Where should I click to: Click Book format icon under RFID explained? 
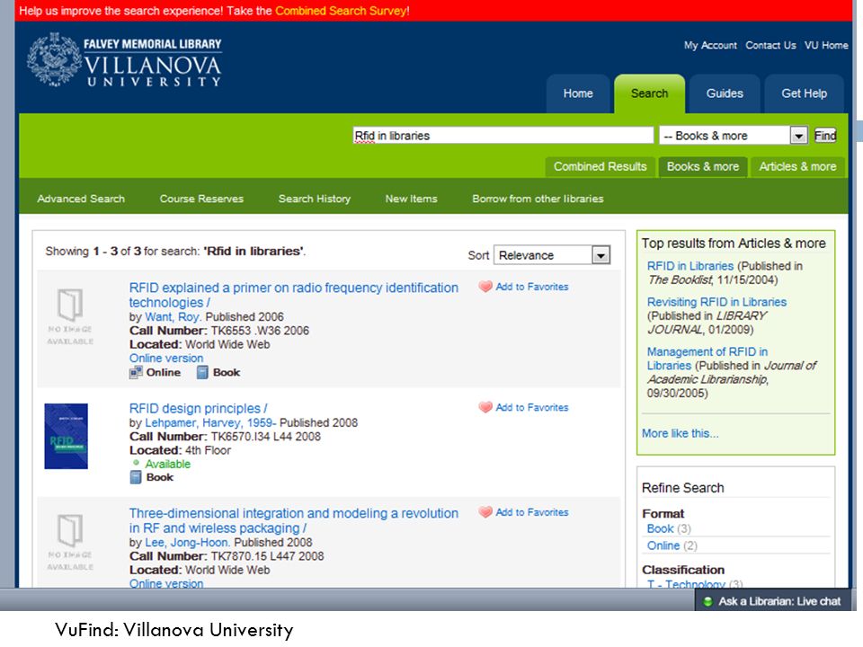[202, 372]
